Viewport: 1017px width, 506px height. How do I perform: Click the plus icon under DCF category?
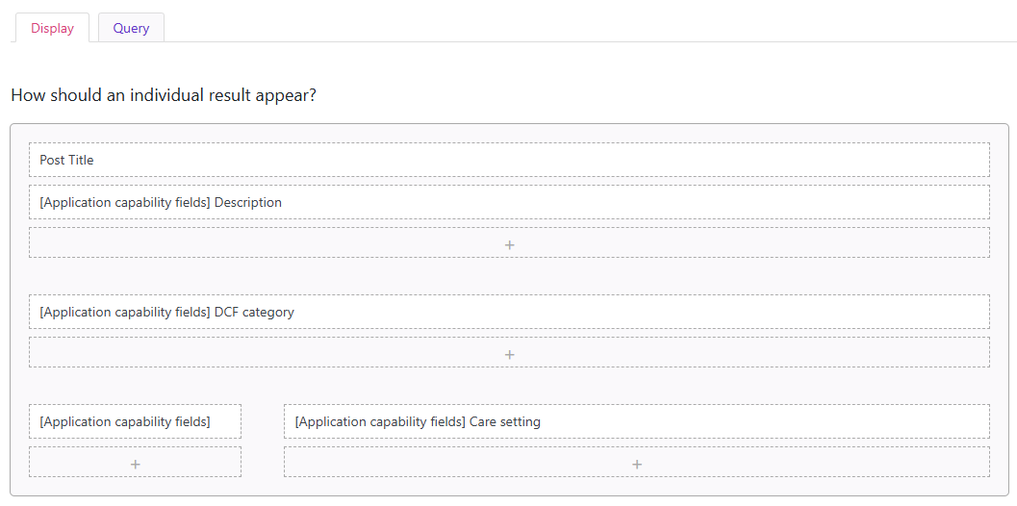tap(509, 354)
